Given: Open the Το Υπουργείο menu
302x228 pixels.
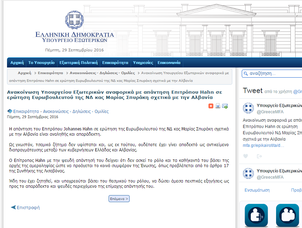Looking at the screenshot, I should coord(41,63).
